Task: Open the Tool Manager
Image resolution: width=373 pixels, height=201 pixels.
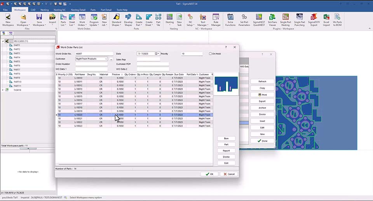Action: pos(203,20)
